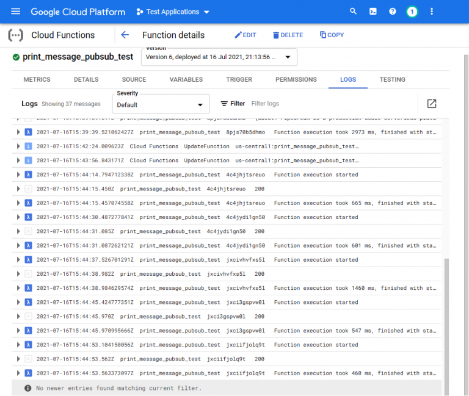Click the Delete button
This screenshot has height=396, width=469.
pyautogui.click(x=288, y=35)
